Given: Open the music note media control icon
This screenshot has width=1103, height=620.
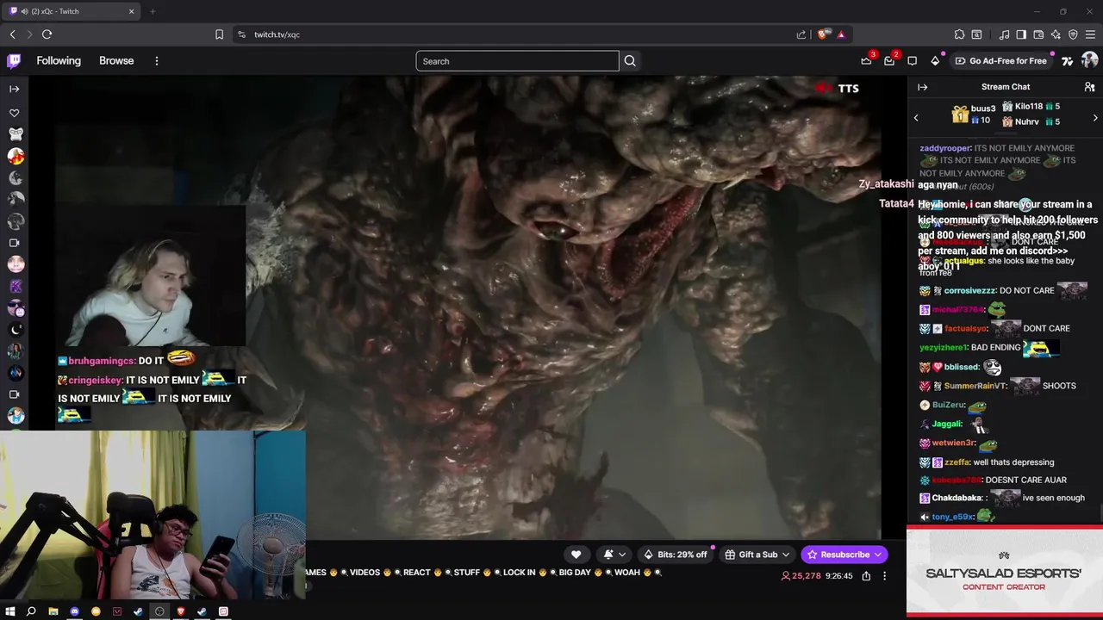Looking at the screenshot, I should tap(1004, 34).
